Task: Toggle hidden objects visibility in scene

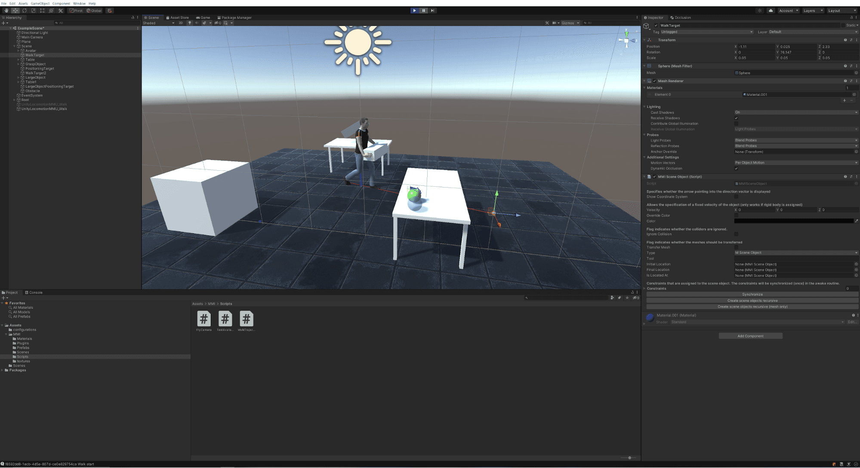Action: [x=217, y=23]
